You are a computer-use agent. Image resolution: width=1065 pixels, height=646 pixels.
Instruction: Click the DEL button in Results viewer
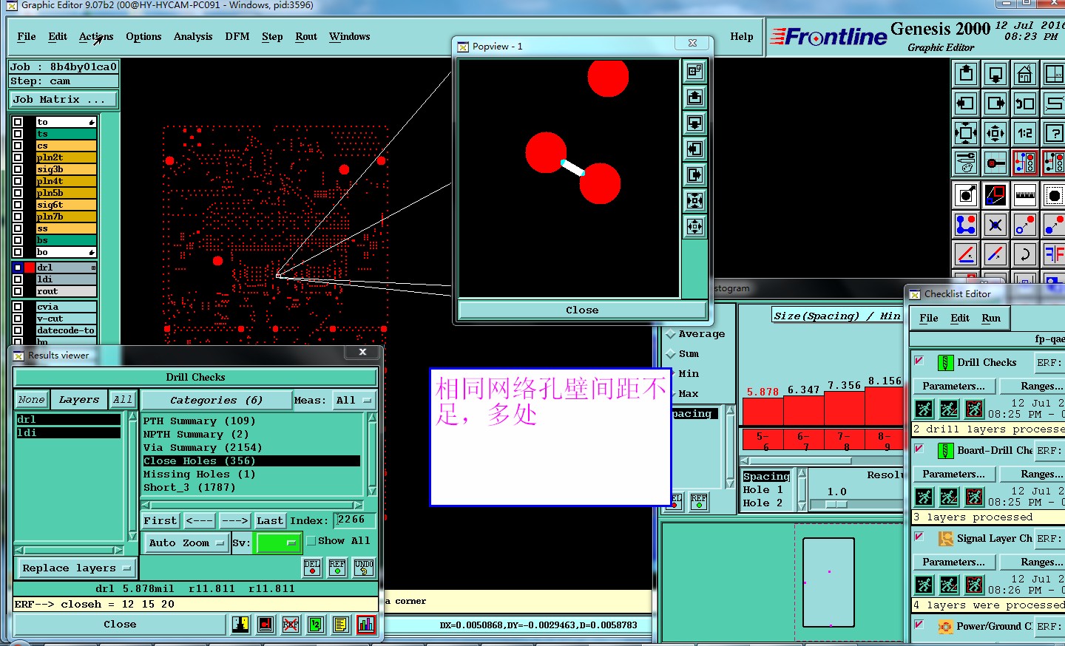[x=312, y=567]
